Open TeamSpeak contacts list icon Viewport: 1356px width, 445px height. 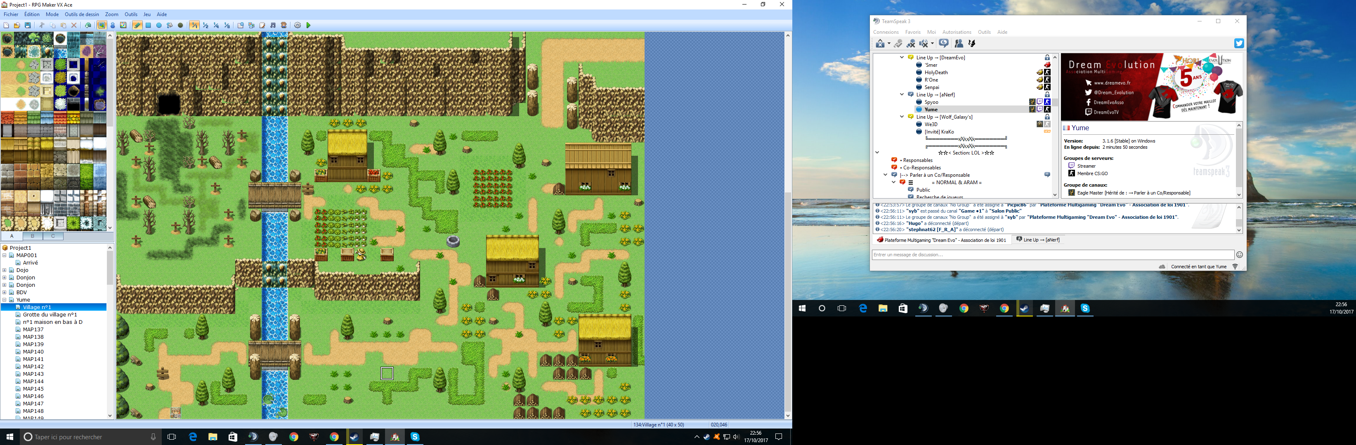coord(959,44)
